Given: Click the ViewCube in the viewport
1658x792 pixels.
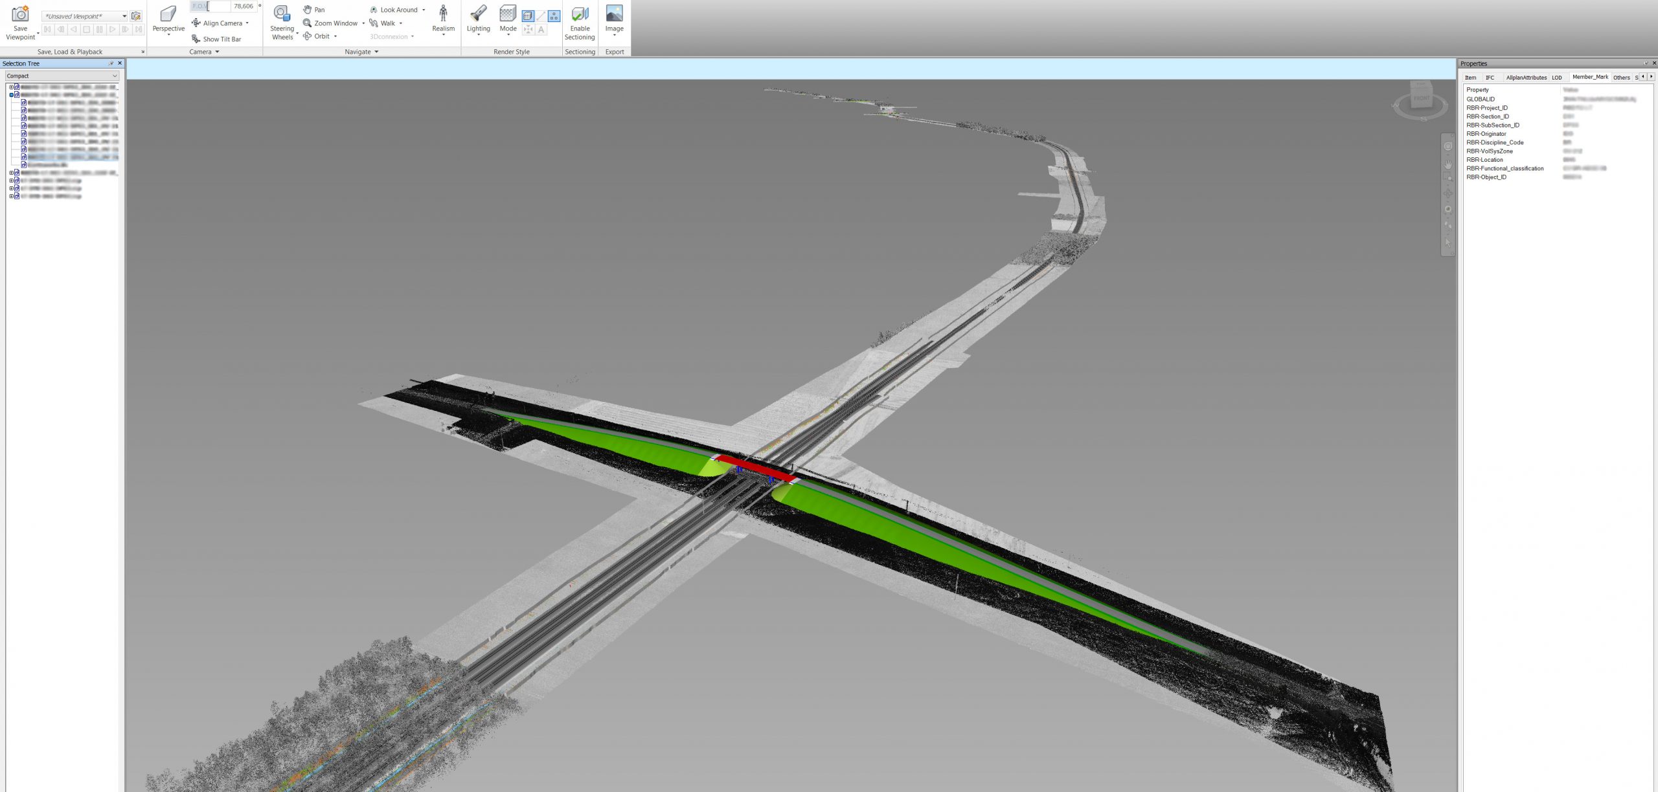Looking at the screenshot, I should point(1420,98).
